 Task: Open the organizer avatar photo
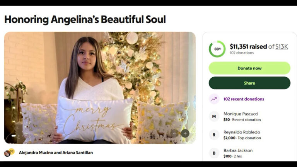pos(8,153)
